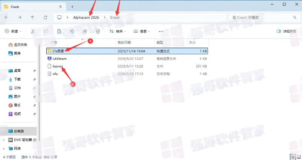Click the chevron between Alphacam 2026 and Crack
Viewport: 302px width, 160px height.
click(105, 18)
